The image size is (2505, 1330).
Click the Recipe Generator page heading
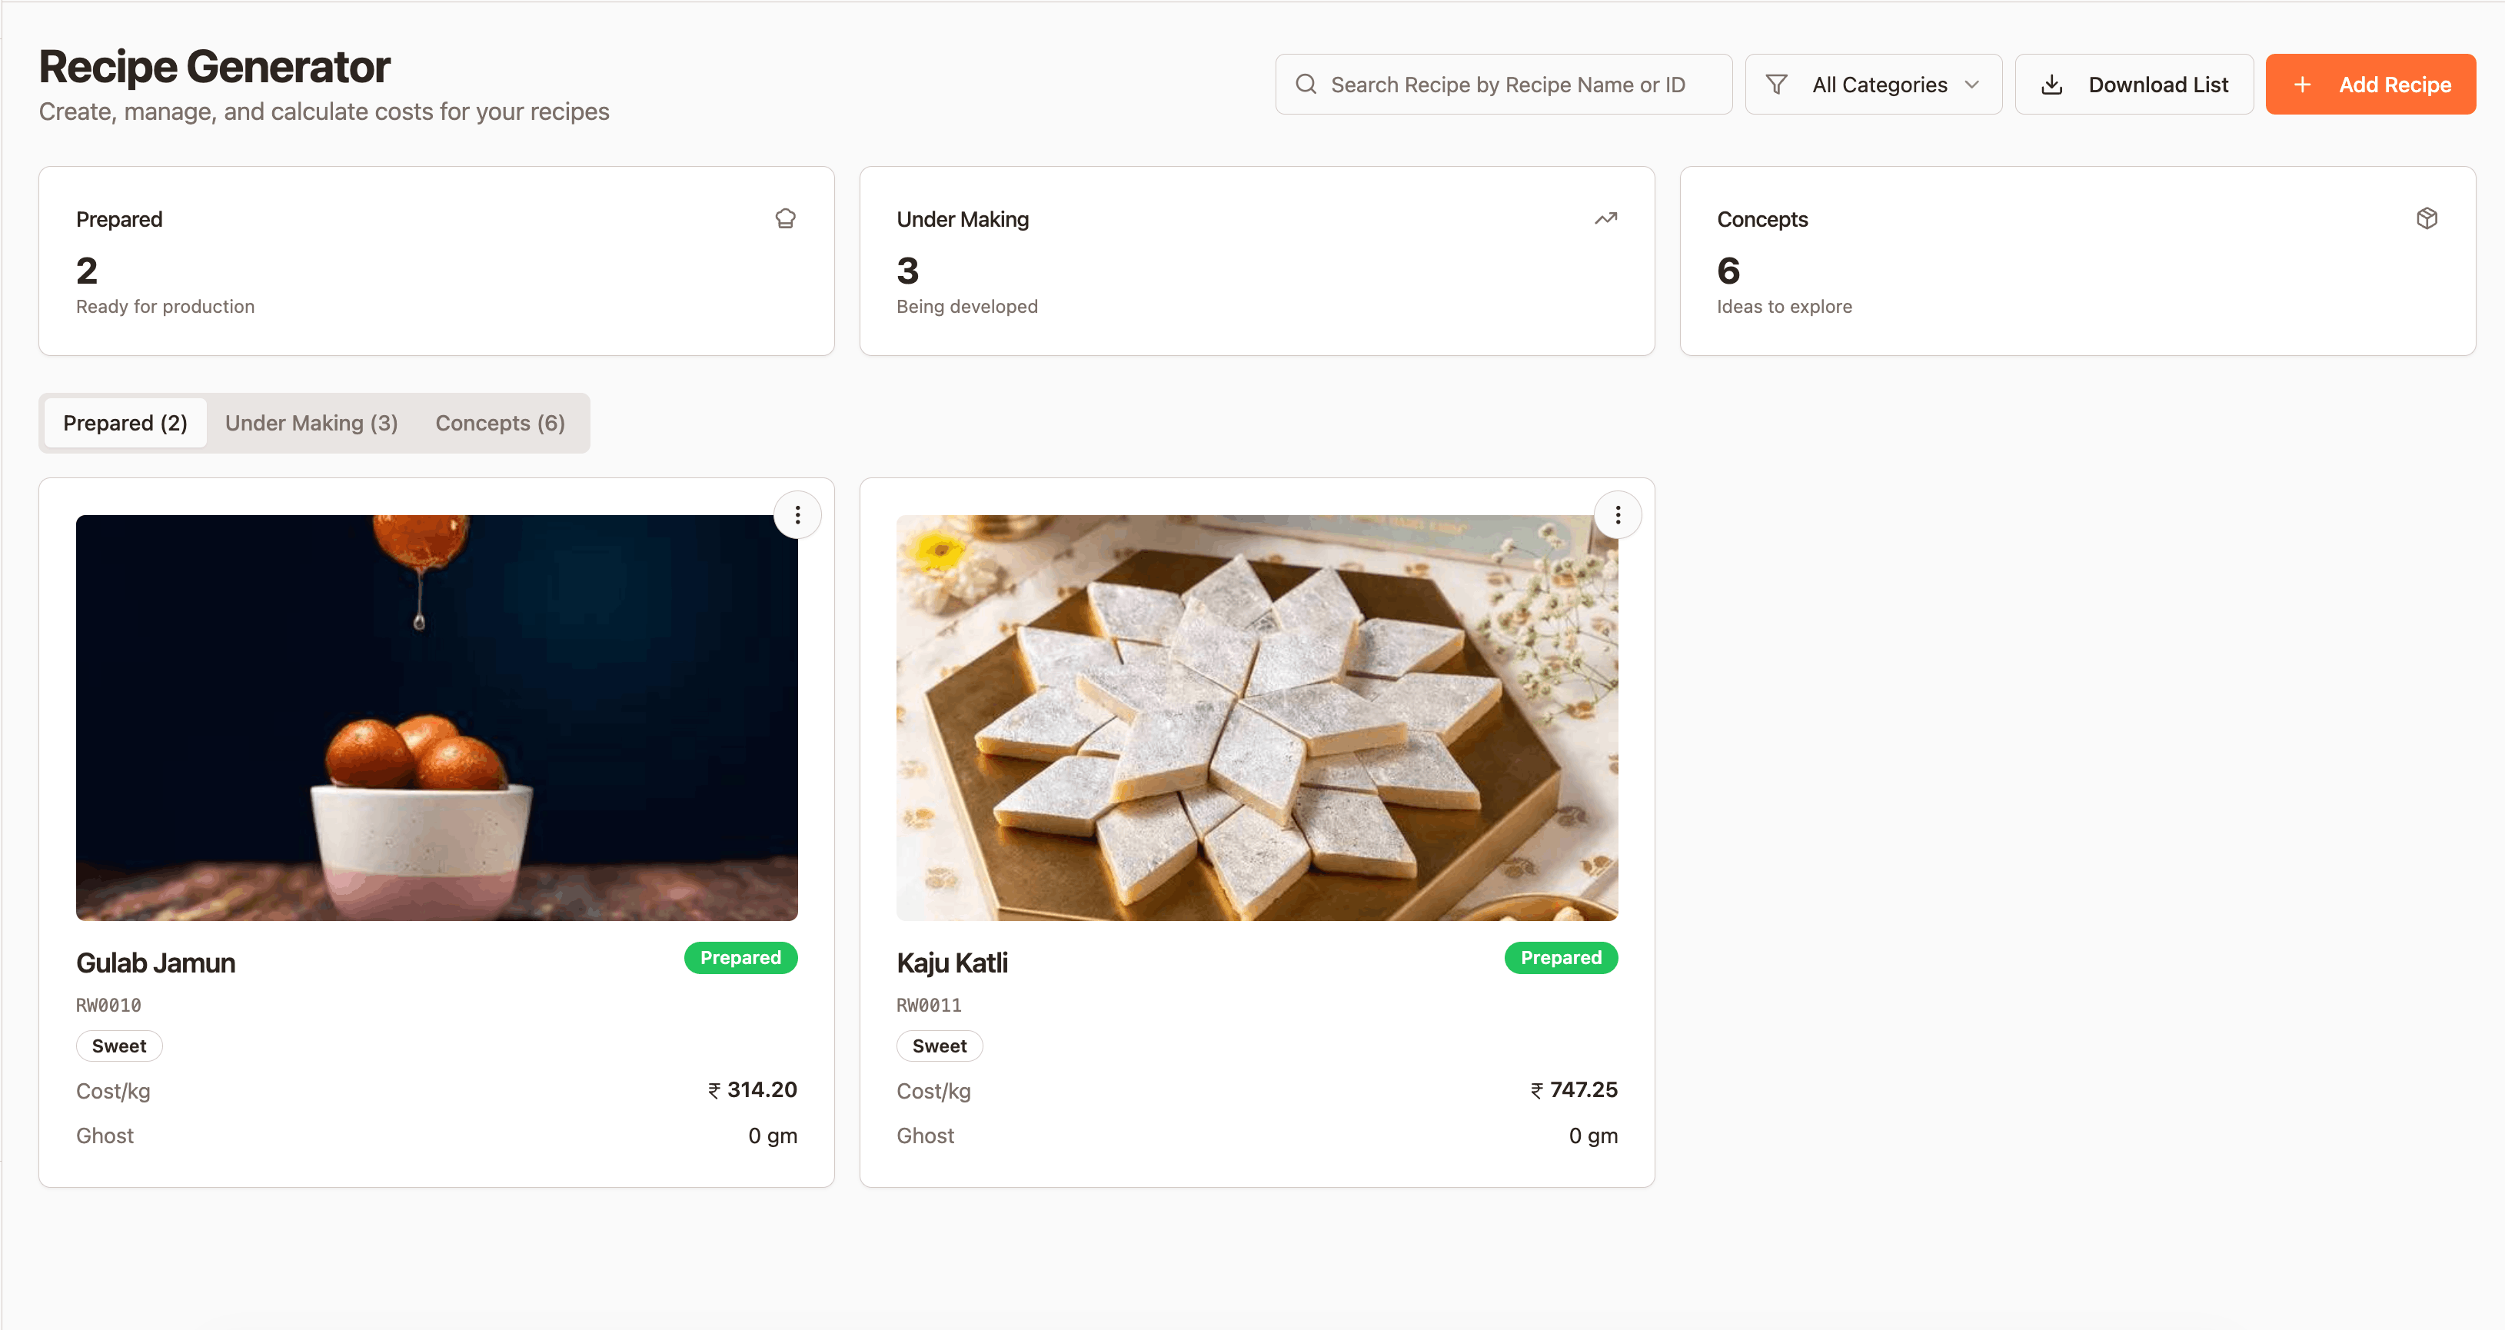(215, 67)
